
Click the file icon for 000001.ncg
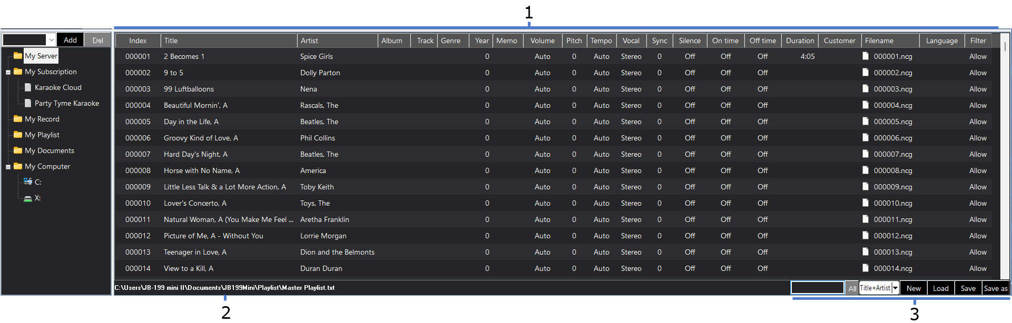[x=866, y=56]
